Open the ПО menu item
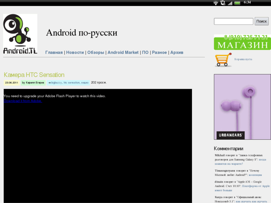271x203 pixels. (145, 53)
